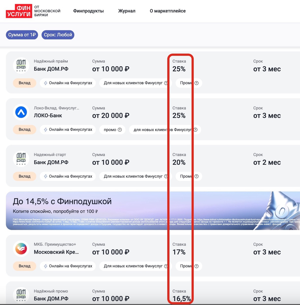Click Вклад tag in ЛОКО-Банк card
The image size is (300, 305).
[25, 130]
